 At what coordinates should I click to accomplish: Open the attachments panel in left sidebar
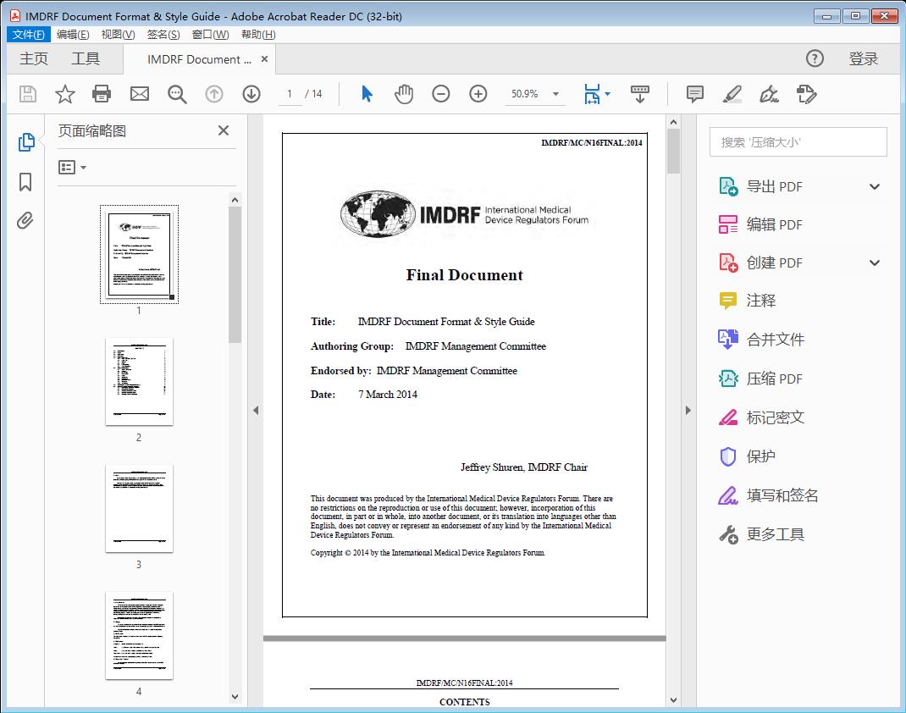[25, 221]
